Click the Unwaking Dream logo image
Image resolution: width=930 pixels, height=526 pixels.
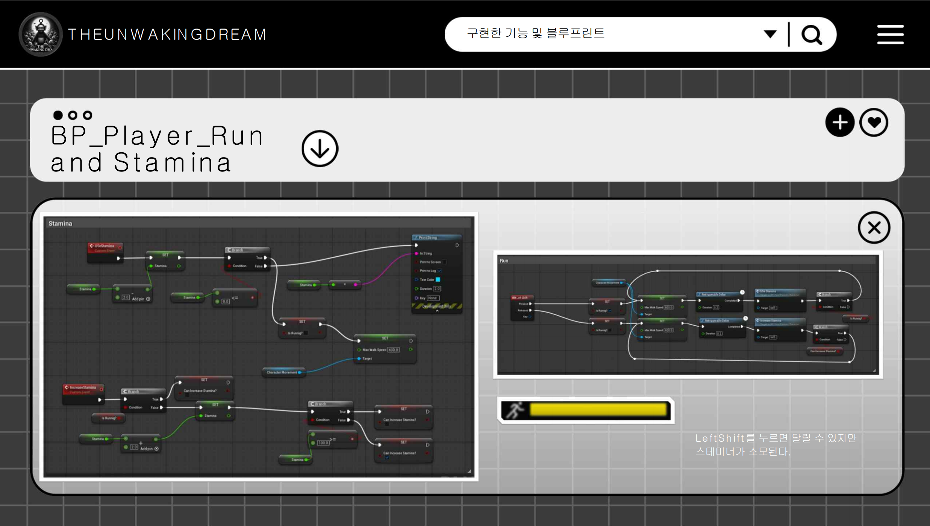(41, 35)
